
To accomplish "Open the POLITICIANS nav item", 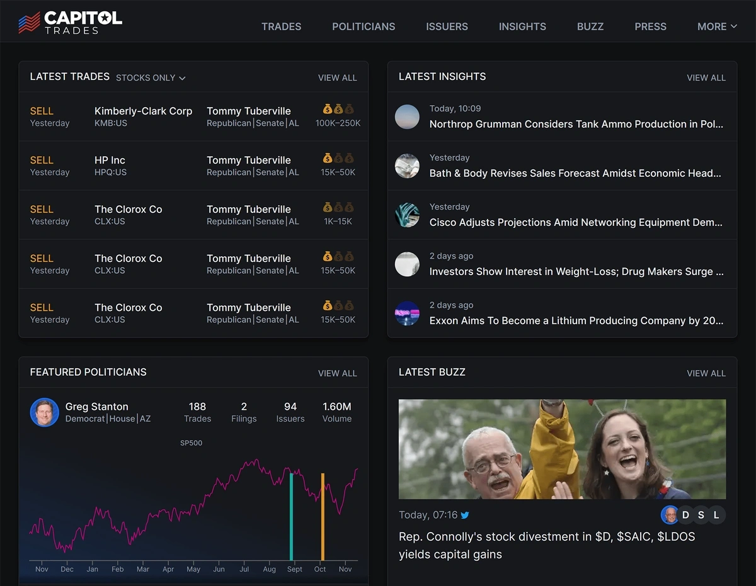I will pos(364,26).
